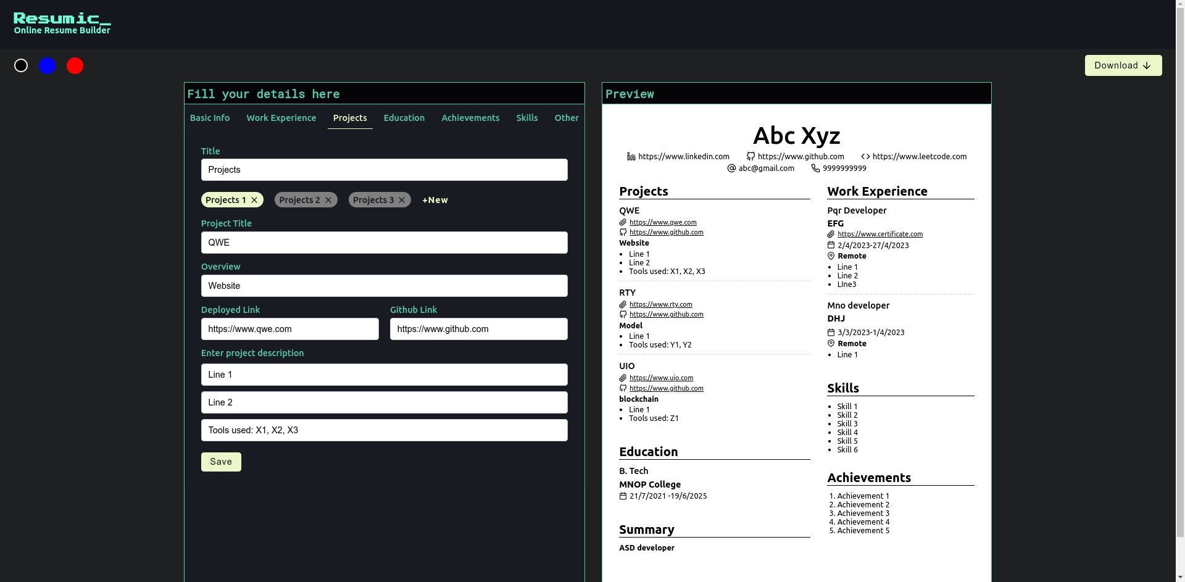1185x582 pixels.
Task: Switch to the Other tab
Action: [566, 118]
